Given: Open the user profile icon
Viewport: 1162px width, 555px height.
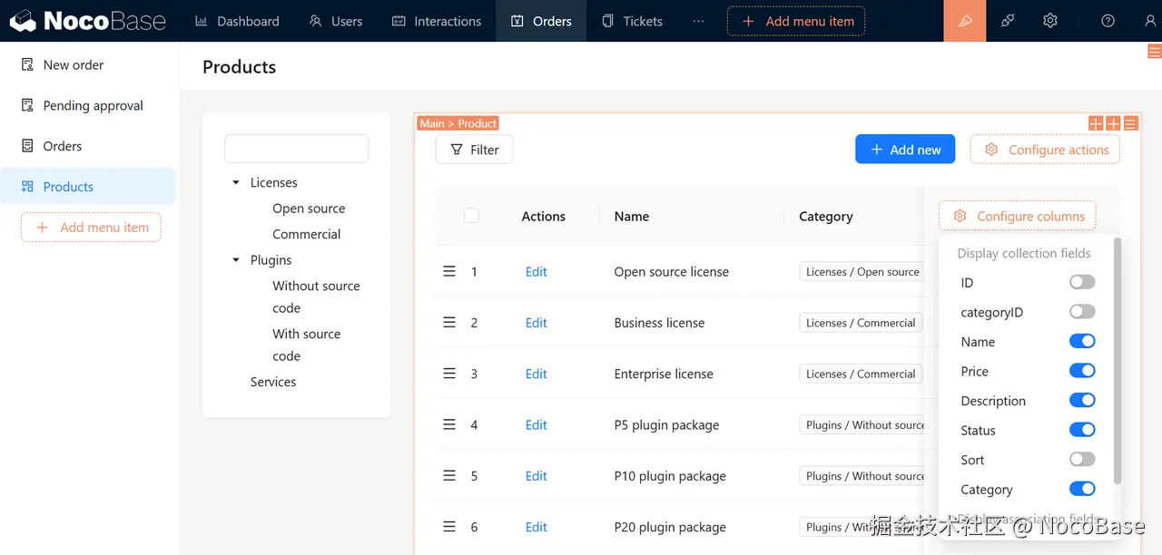Looking at the screenshot, I should click(1150, 21).
